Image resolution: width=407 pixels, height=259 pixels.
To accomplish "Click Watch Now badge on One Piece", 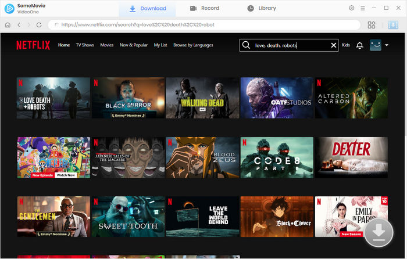I will (x=66, y=175).
